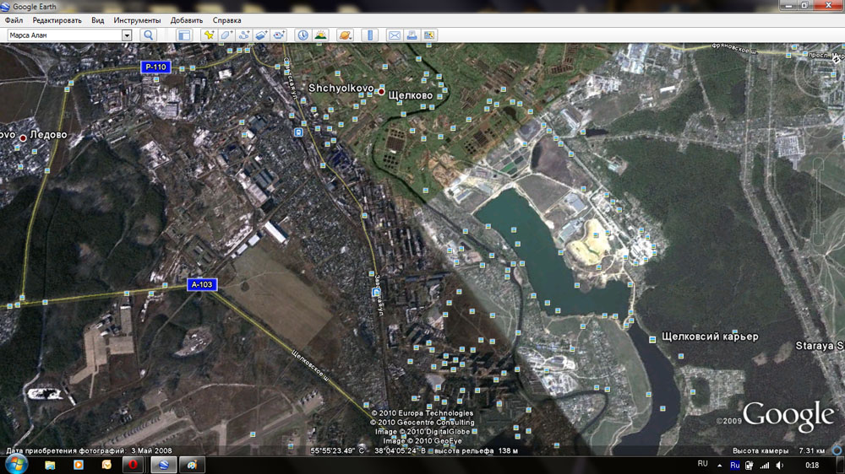This screenshot has height=474, width=845.
Task: Click the faint zoom slider on the map
Action: 819,202
